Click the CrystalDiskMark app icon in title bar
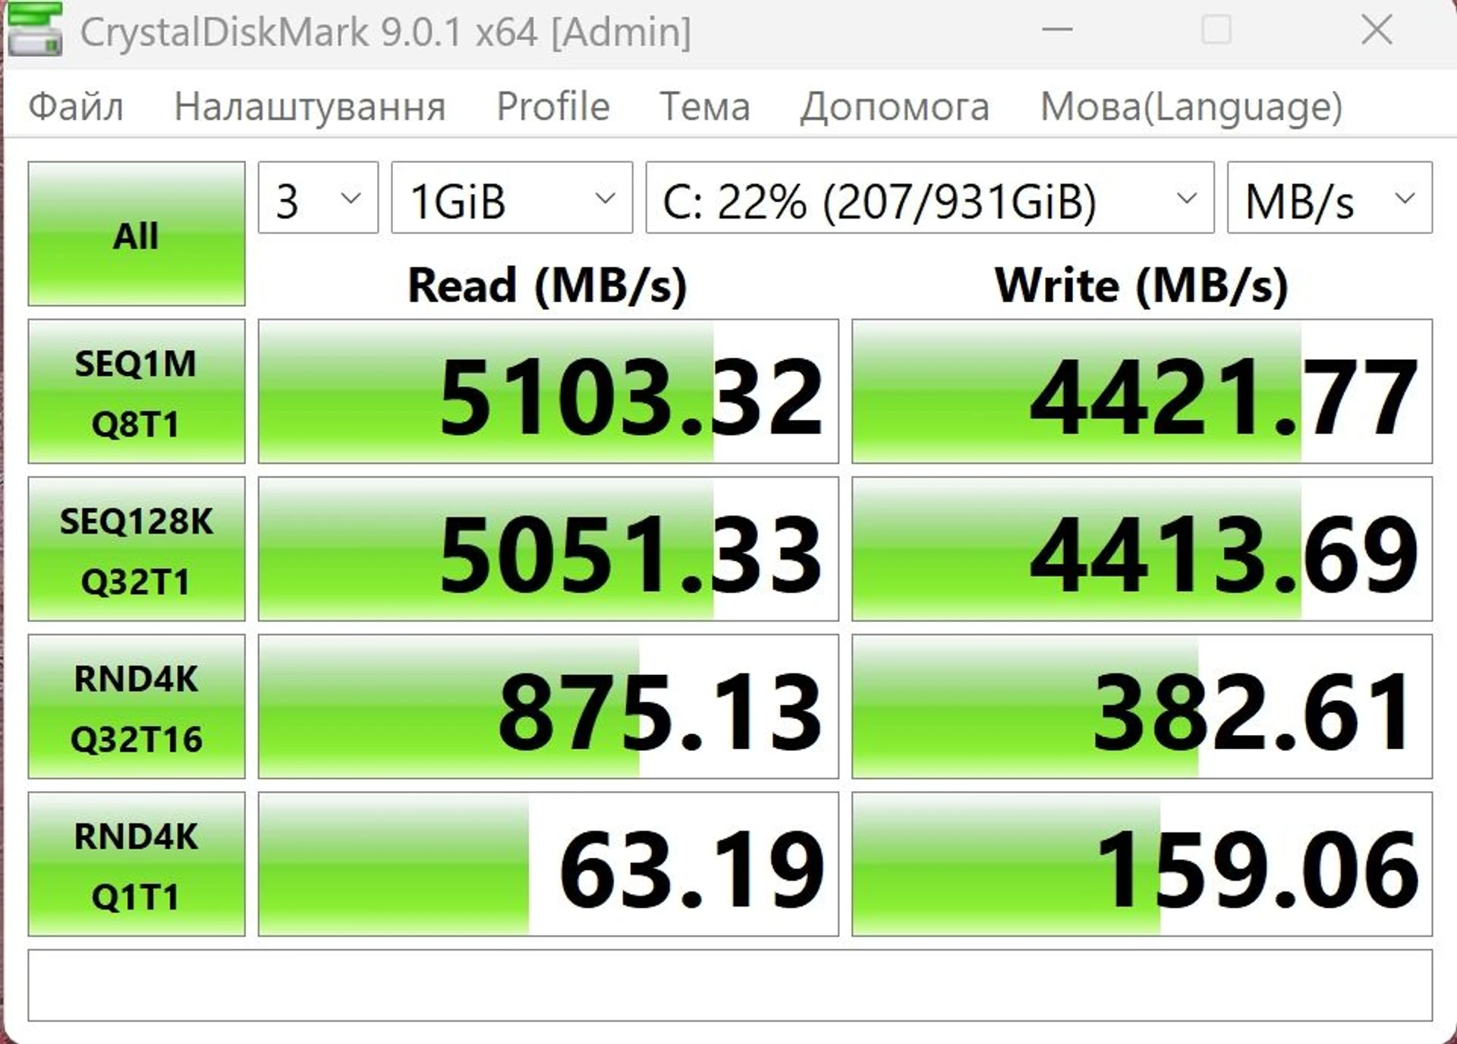The width and height of the screenshot is (1457, 1044). (35, 29)
